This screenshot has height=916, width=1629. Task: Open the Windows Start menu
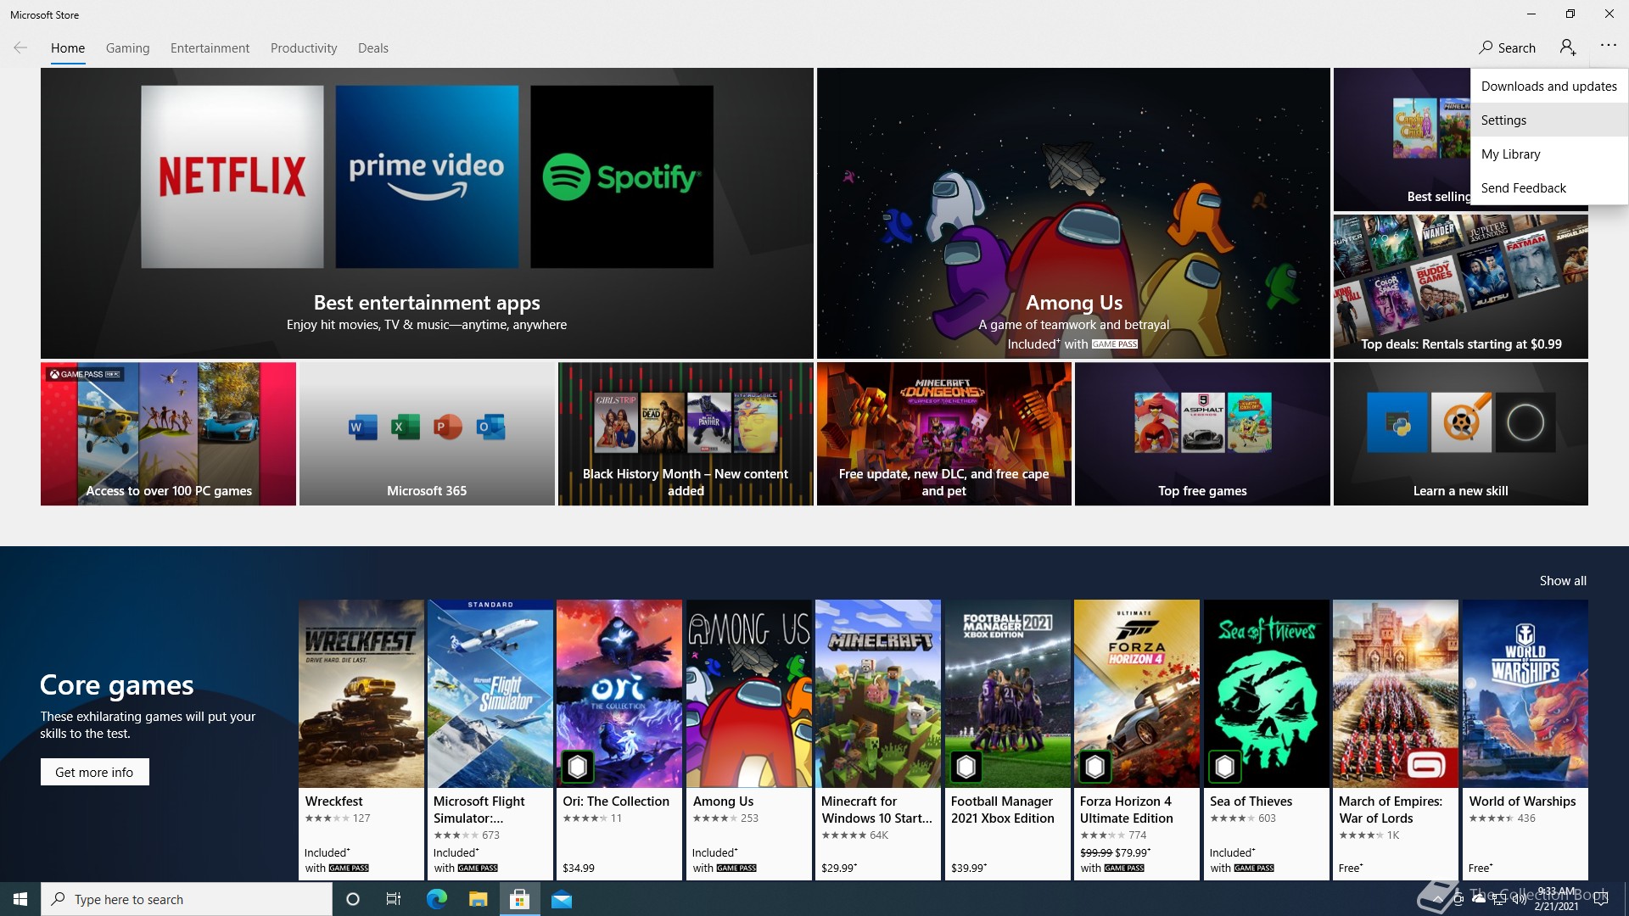pyautogui.click(x=20, y=899)
